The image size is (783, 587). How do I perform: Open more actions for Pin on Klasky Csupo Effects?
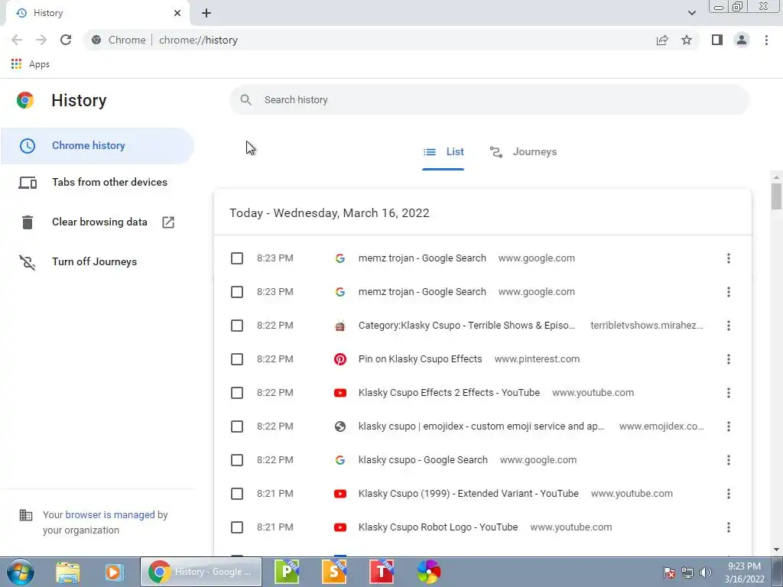[x=729, y=359]
